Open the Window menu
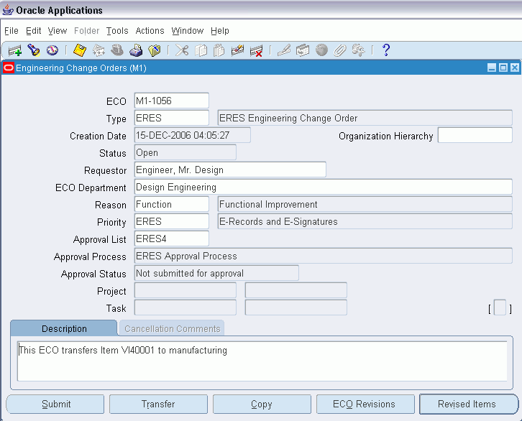The image size is (522, 421). (x=188, y=31)
